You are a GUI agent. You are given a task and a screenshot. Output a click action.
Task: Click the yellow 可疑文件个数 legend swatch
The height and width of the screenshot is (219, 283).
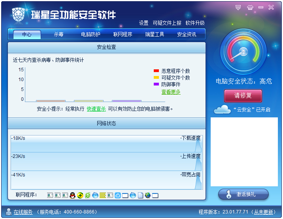(x=156, y=77)
